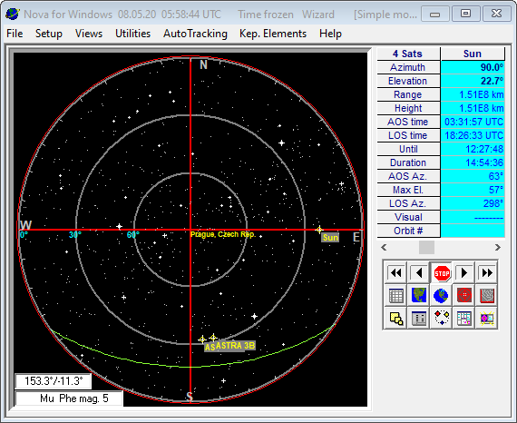Fast rewind time with the double left arrows

pyautogui.click(x=396, y=273)
